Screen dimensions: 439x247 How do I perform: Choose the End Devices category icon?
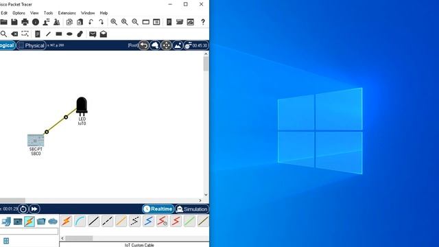pos(6,222)
